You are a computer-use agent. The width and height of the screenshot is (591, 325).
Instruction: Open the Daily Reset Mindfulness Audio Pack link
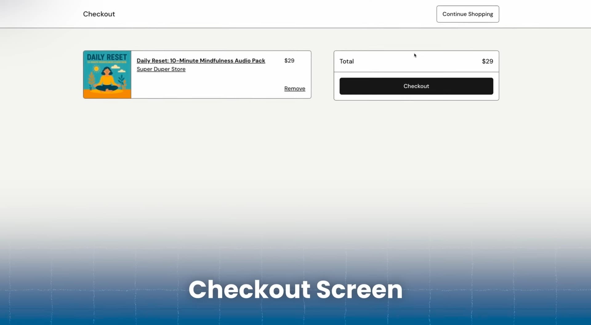[x=200, y=61]
